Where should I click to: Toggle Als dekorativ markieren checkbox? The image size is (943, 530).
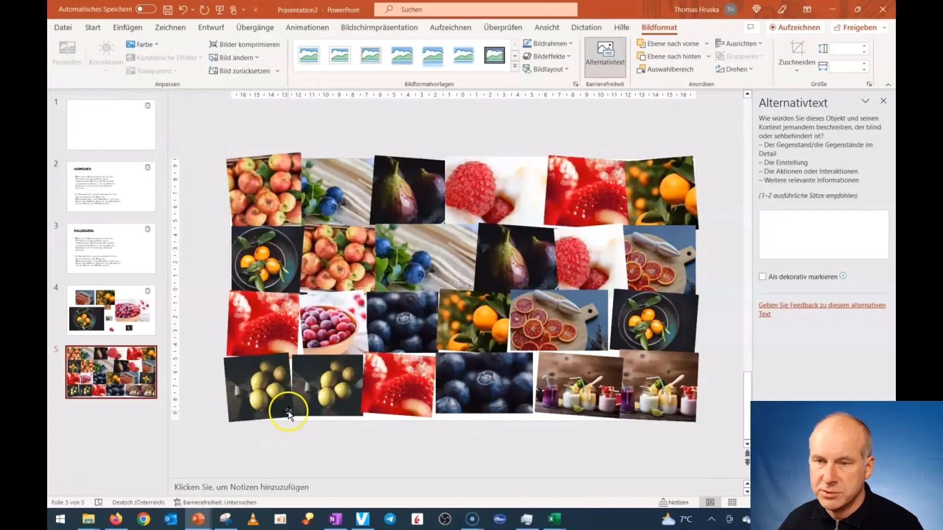point(762,276)
